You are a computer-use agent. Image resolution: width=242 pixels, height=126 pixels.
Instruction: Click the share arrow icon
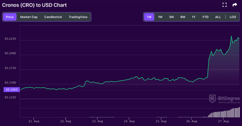pos(235,5)
